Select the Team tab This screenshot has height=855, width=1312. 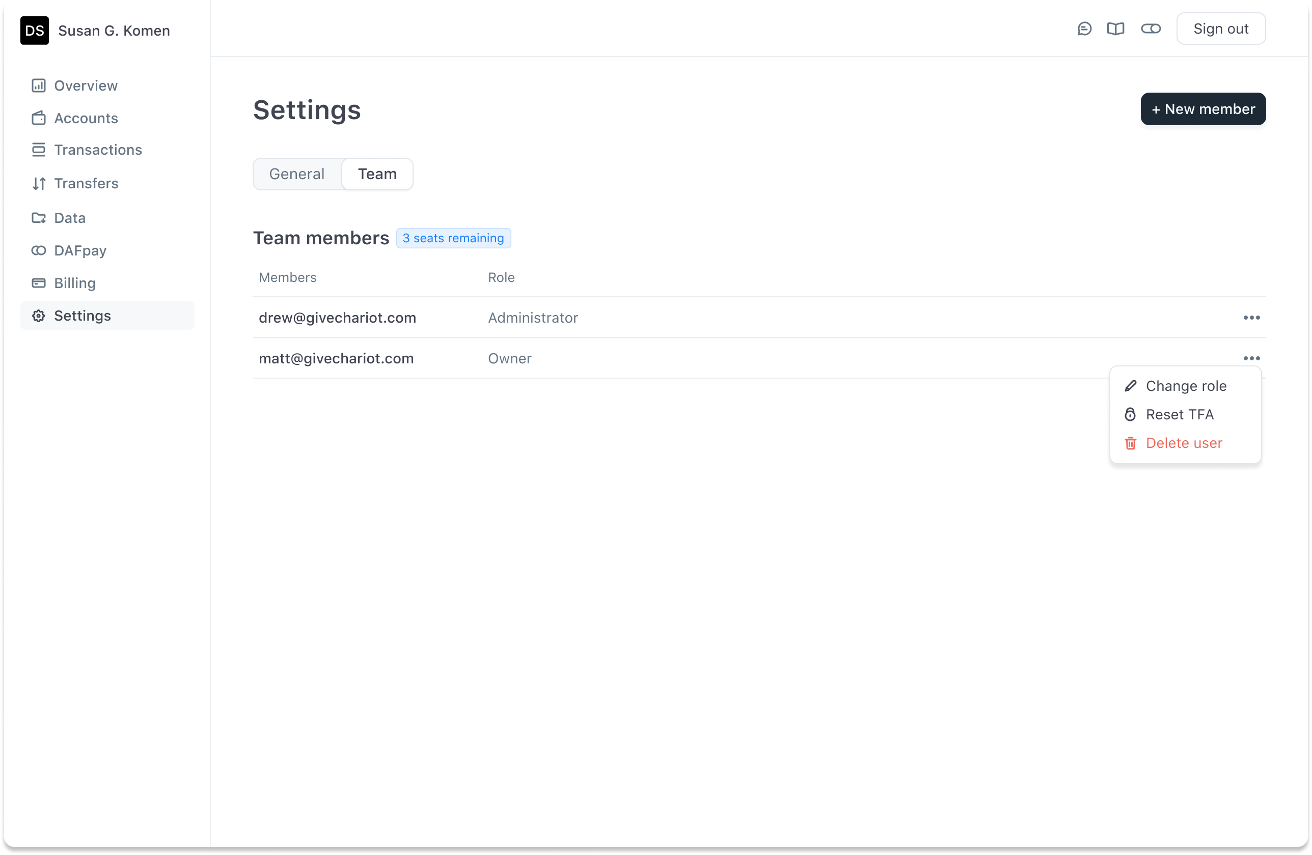(377, 174)
